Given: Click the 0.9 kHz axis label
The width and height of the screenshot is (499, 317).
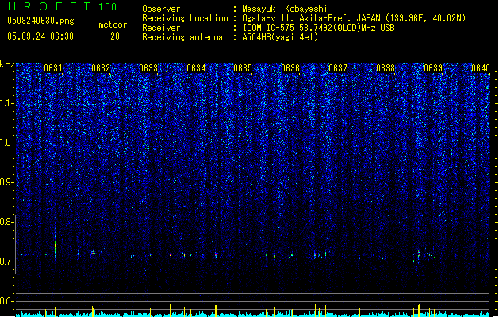Looking at the screenshot, I should coord(7,182).
